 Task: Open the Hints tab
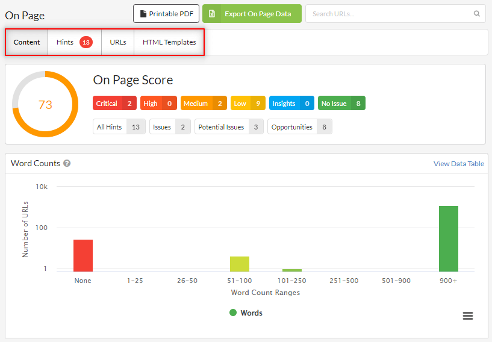tap(75, 42)
